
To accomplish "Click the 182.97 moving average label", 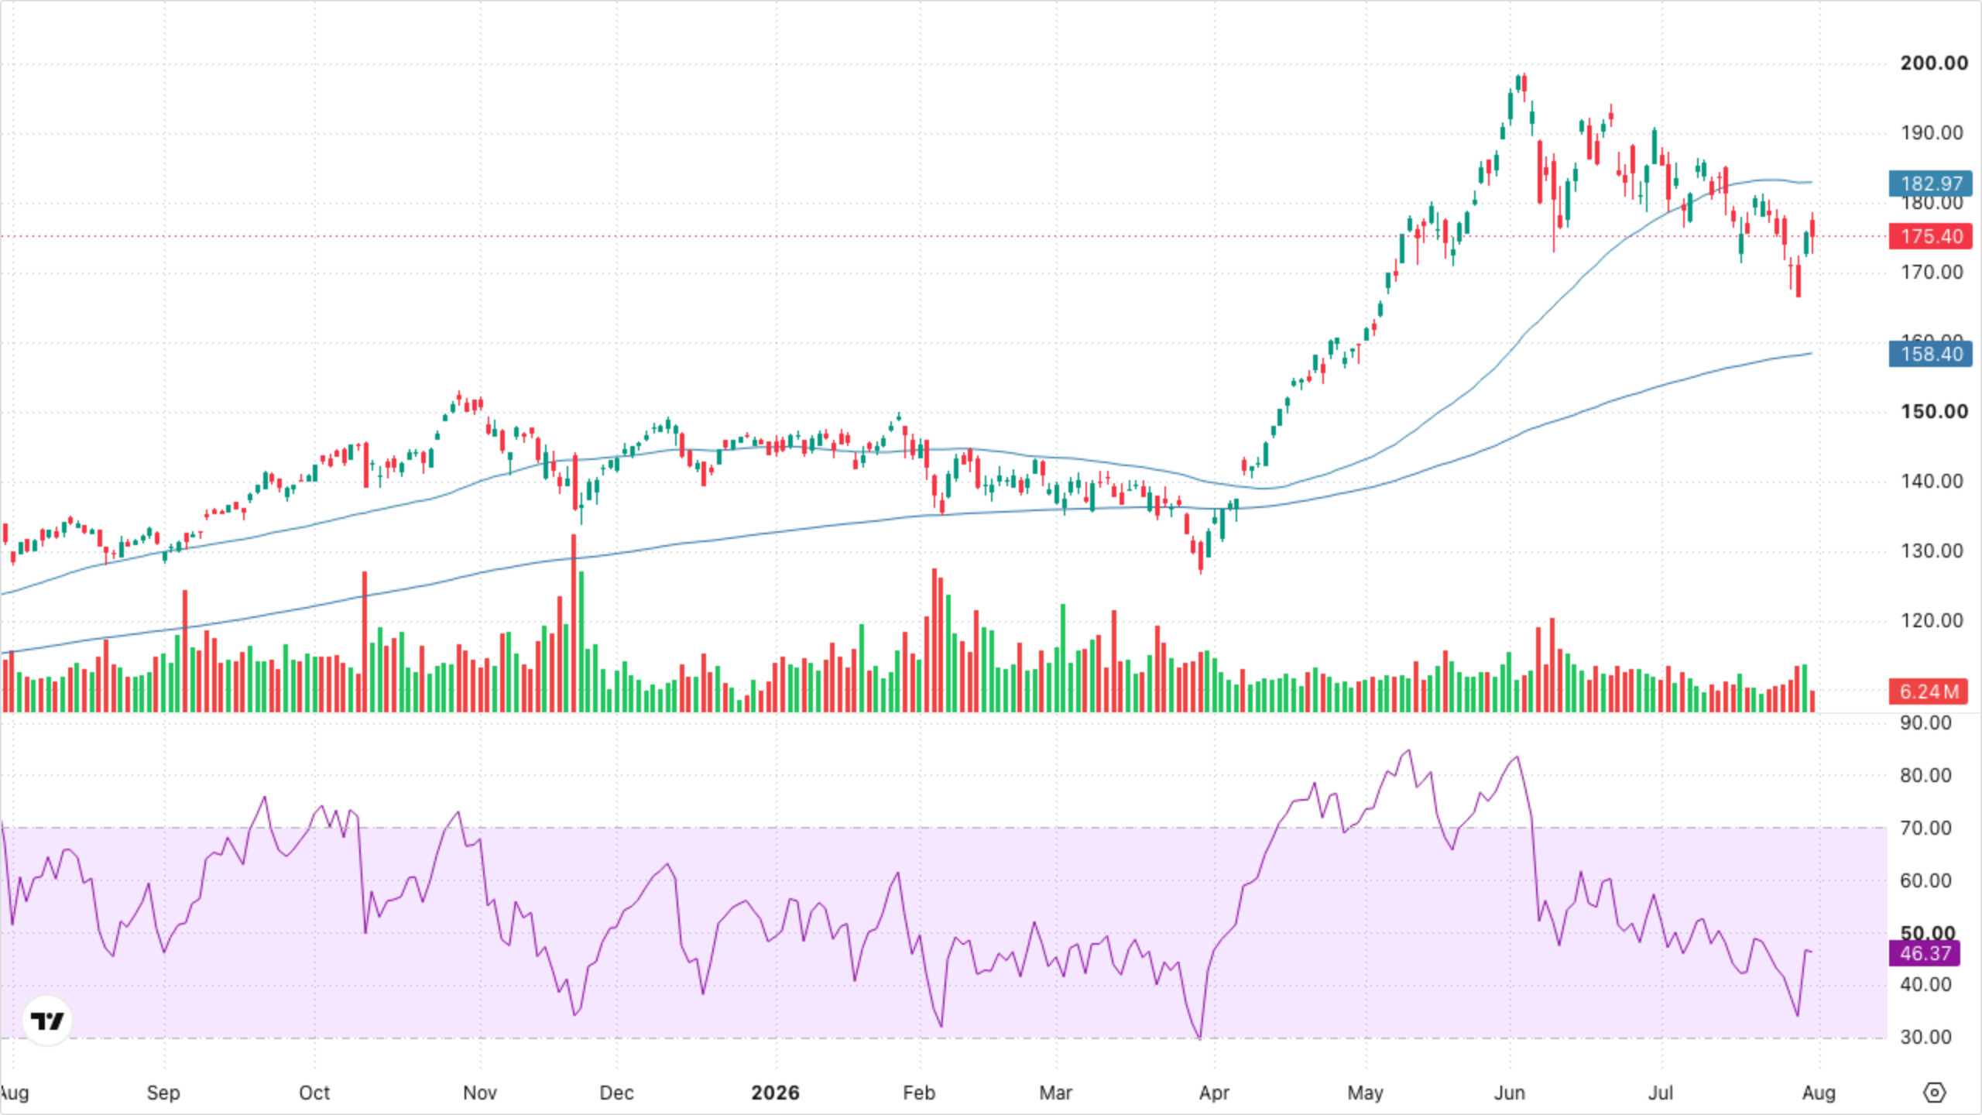I will point(1931,184).
